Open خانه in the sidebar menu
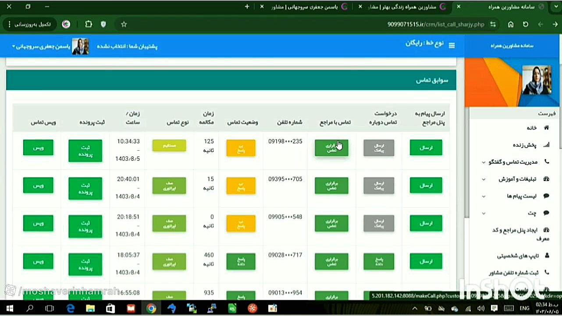Screen dimensions: 562x316 [532, 128]
